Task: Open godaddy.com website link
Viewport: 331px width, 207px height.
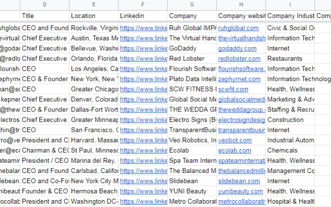Action: [237, 49]
